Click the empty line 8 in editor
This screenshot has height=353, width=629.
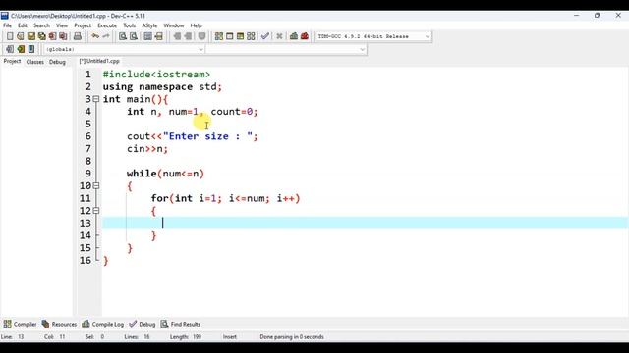[x=365, y=161]
